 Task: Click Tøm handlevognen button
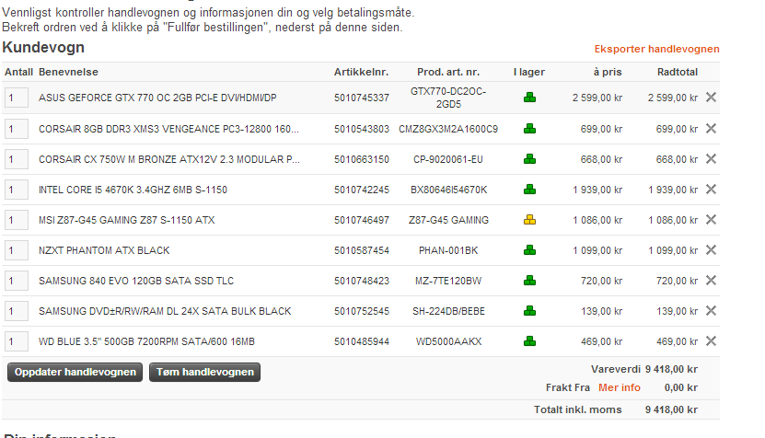tap(205, 372)
